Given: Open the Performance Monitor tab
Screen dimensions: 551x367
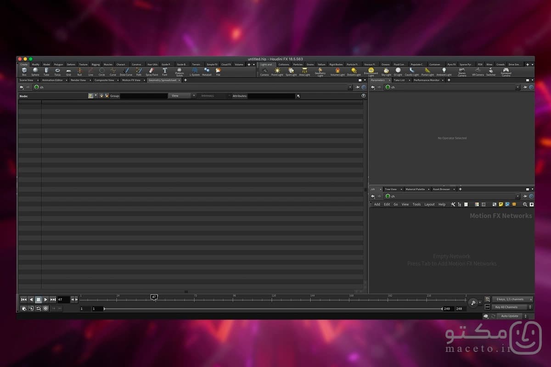Looking at the screenshot, I should [427, 80].
